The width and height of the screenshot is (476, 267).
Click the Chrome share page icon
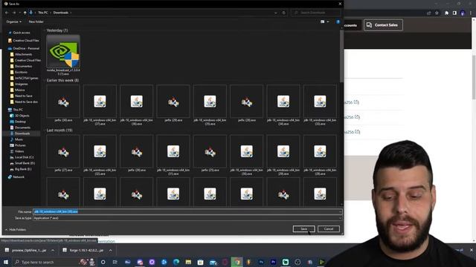(428, 13)
